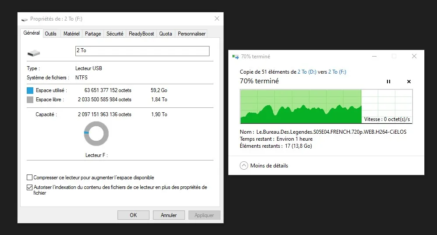Pause the file copy operation
This screenshot has height=235, width=437.
click(388, 82)
